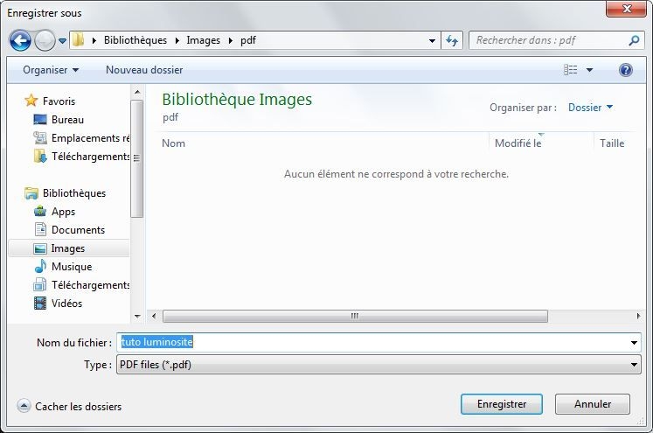Open the Musique library
The height and width of the screenshot is (433, 653).
(x=72, y=267)
